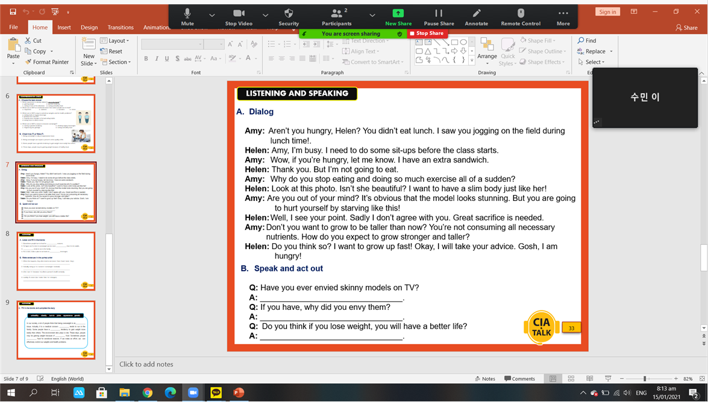Open Zoom Security options
The image size is (708, 402).
pyautogui.click(x=289, y=17)
